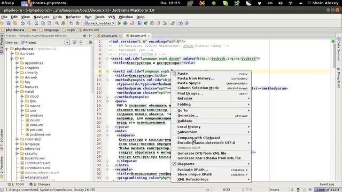The image size is (342, 192).
Task: Click the collapse all icon in Project panel
Action: tap(81, 43)
